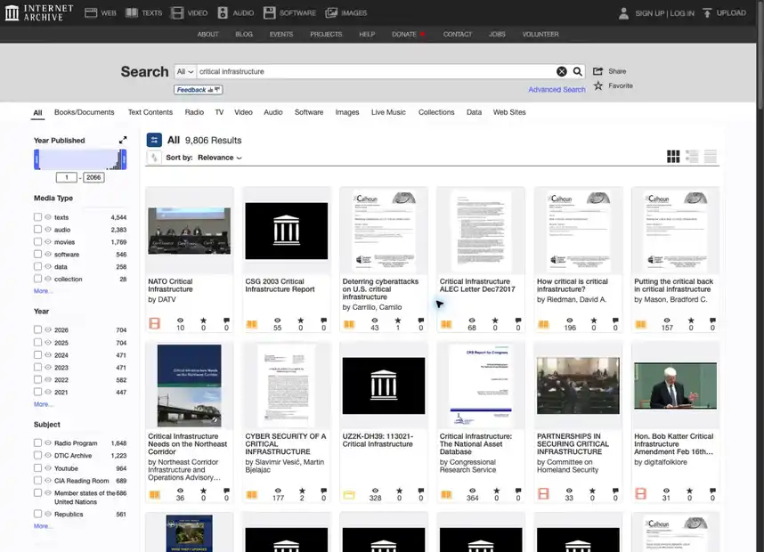Switch to Text Contents tab

click(150, 112)
